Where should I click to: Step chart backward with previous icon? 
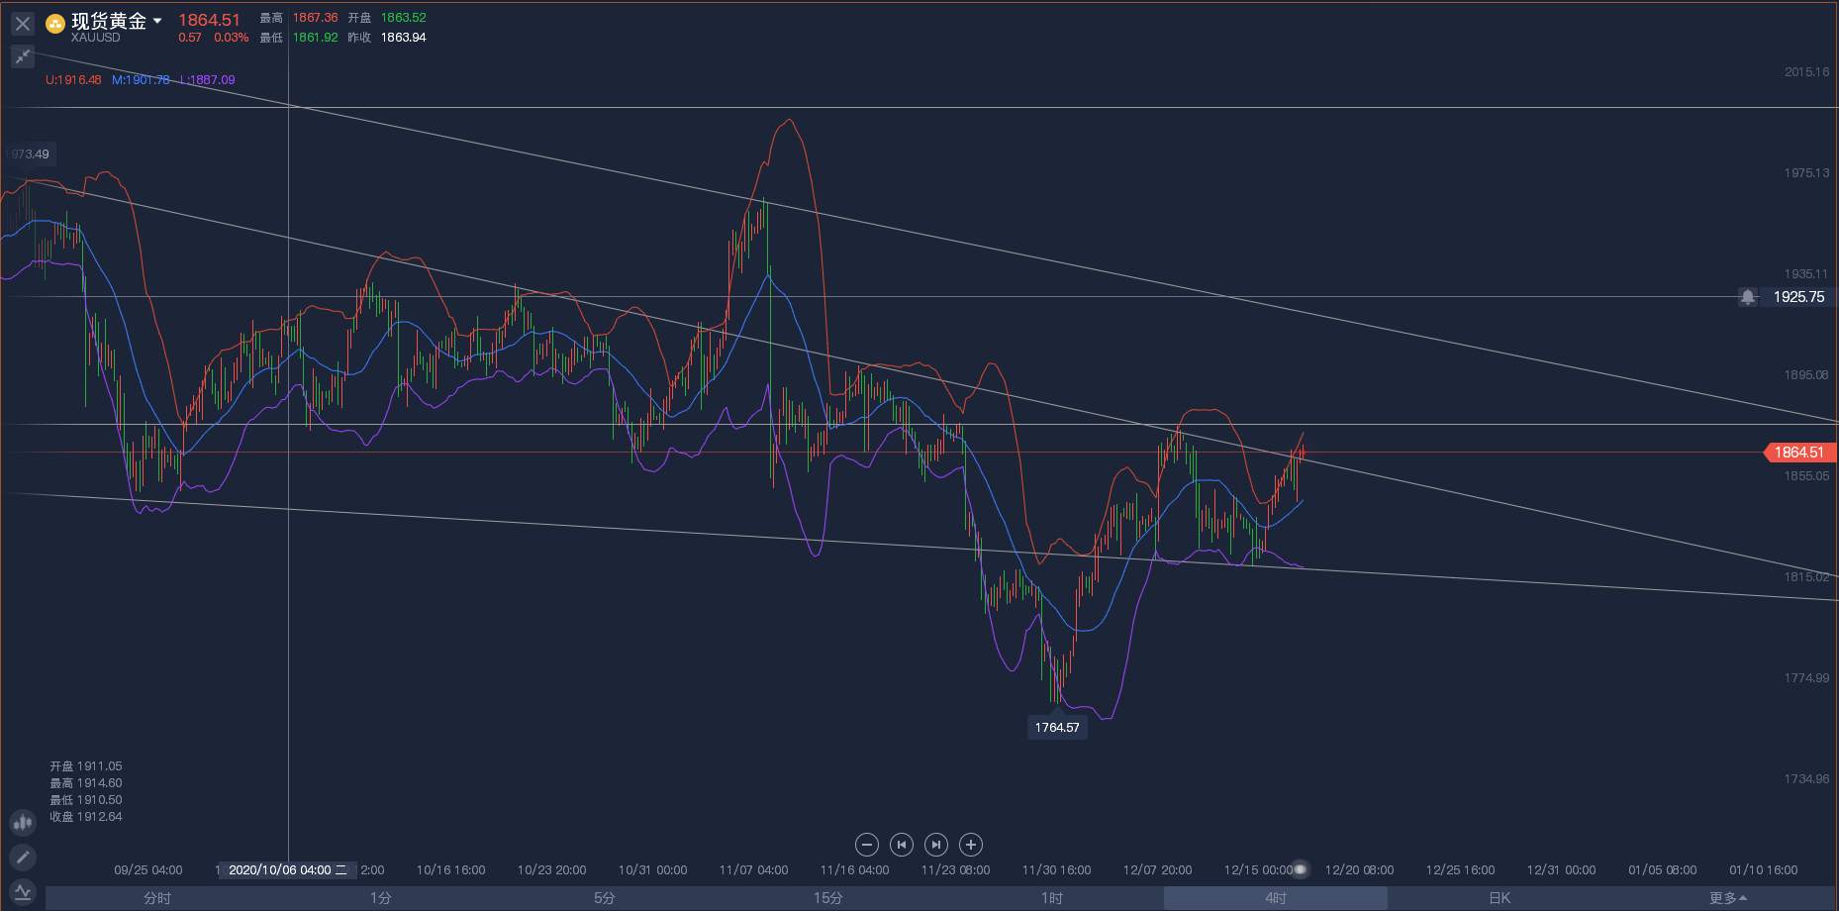(x=901, y=845)
